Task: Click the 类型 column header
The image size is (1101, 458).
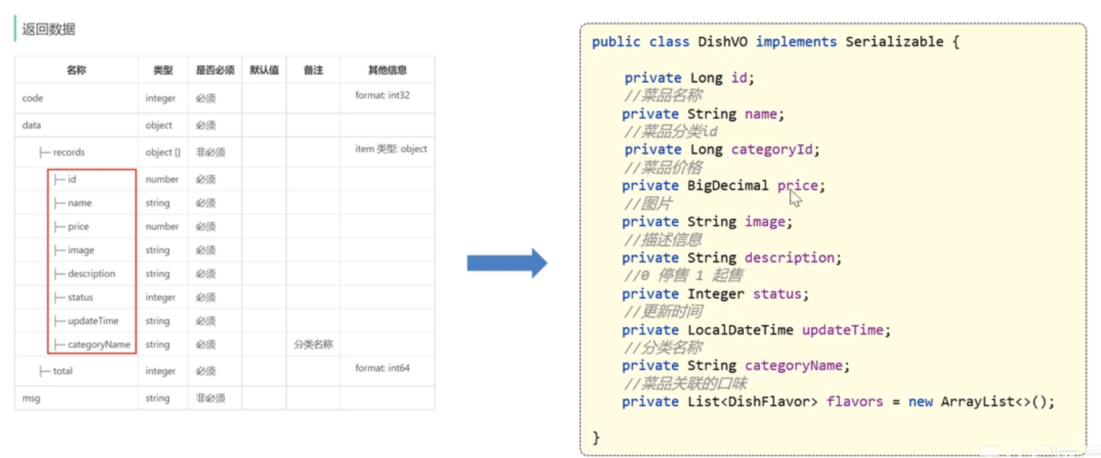Action: (x=163, y=70)
